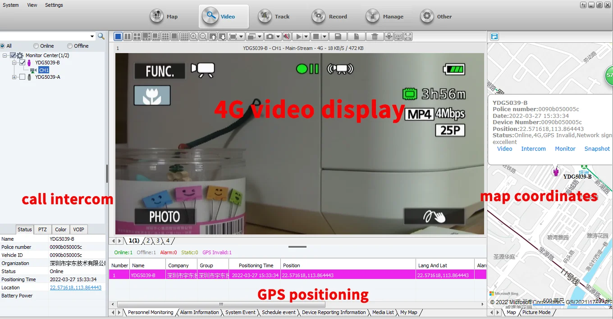Click the Intercom link in map popup
The image size is (613, 319).
[x=533, y=149]
